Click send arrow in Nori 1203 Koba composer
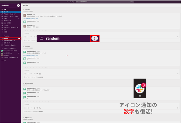Screen dimensions: 181x123 point(178,108)
